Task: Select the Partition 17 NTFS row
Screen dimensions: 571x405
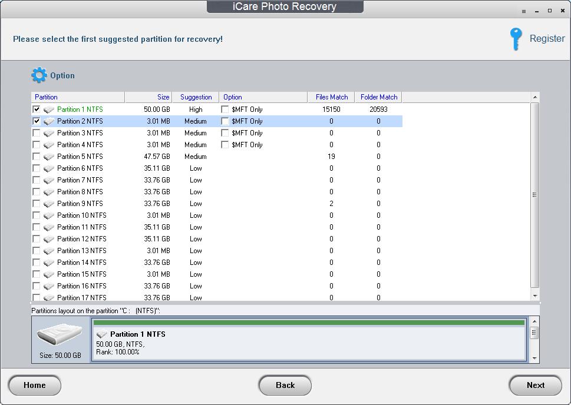Action: click(217, 297)
